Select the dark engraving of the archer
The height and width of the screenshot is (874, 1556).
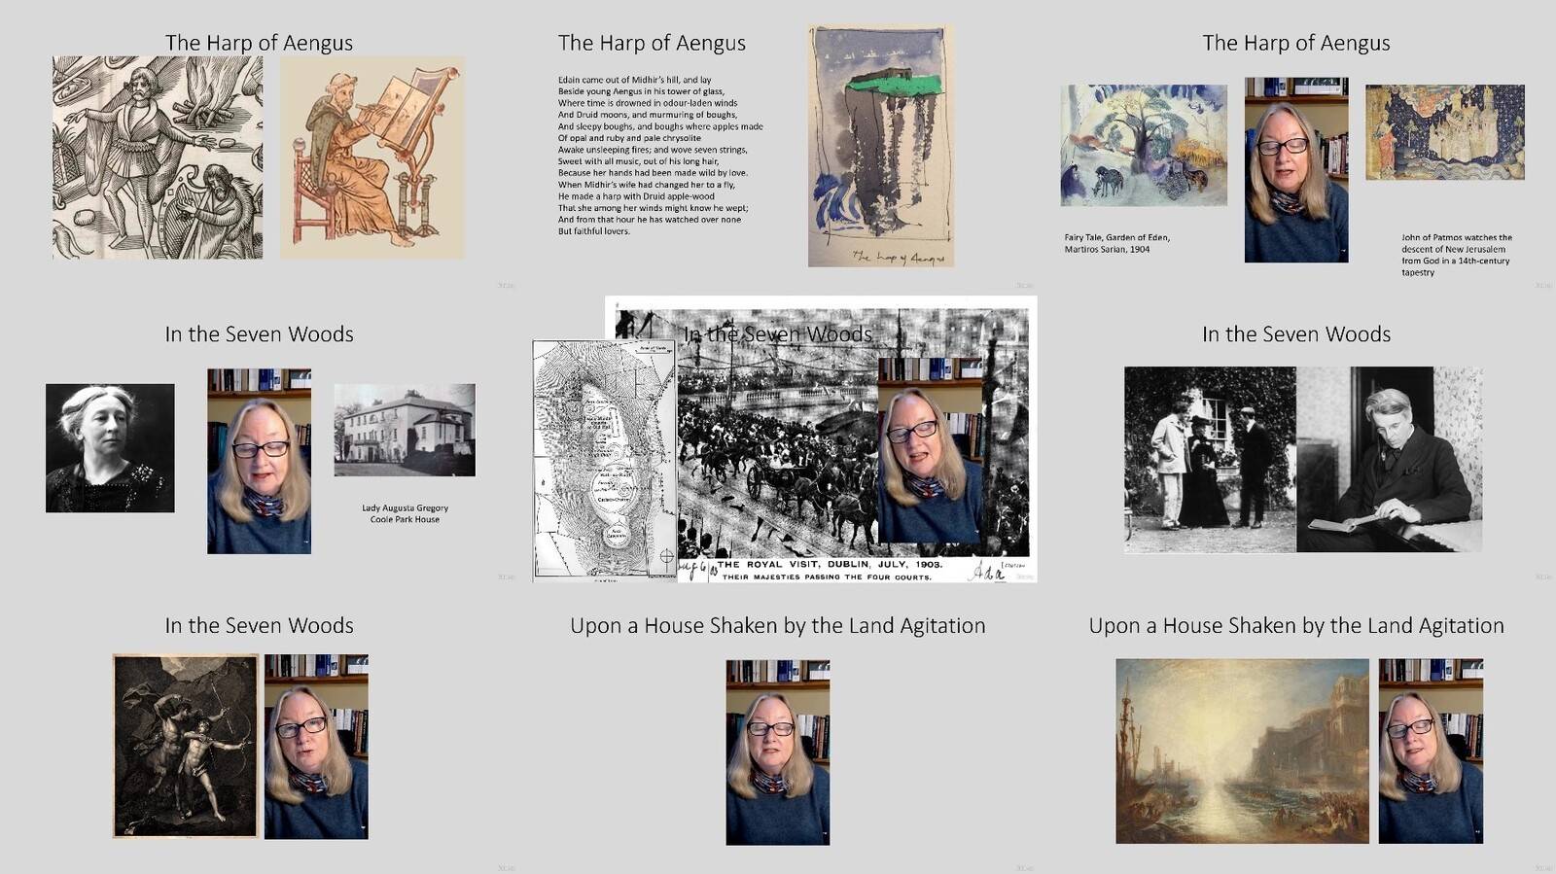coord(186,746)
